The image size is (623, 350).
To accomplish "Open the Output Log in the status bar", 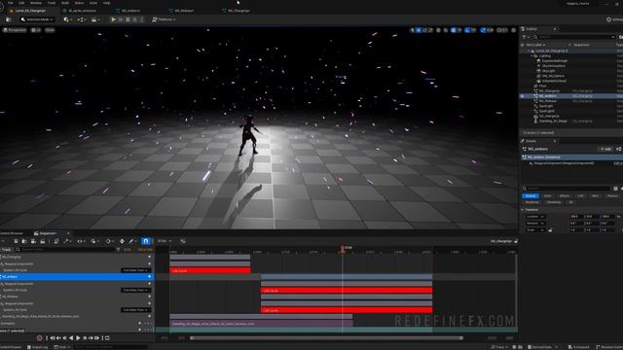I will tap(38, 347).
